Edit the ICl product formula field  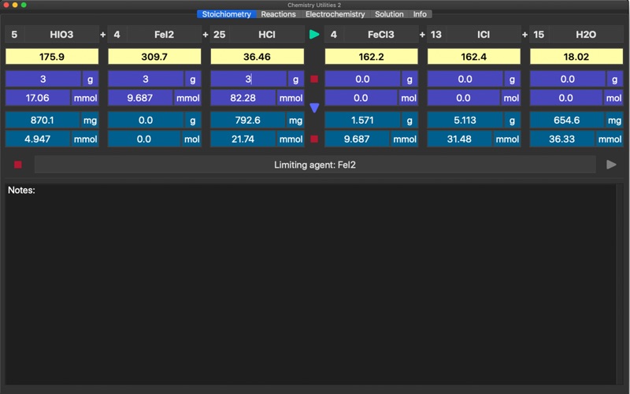click(484, 35)
